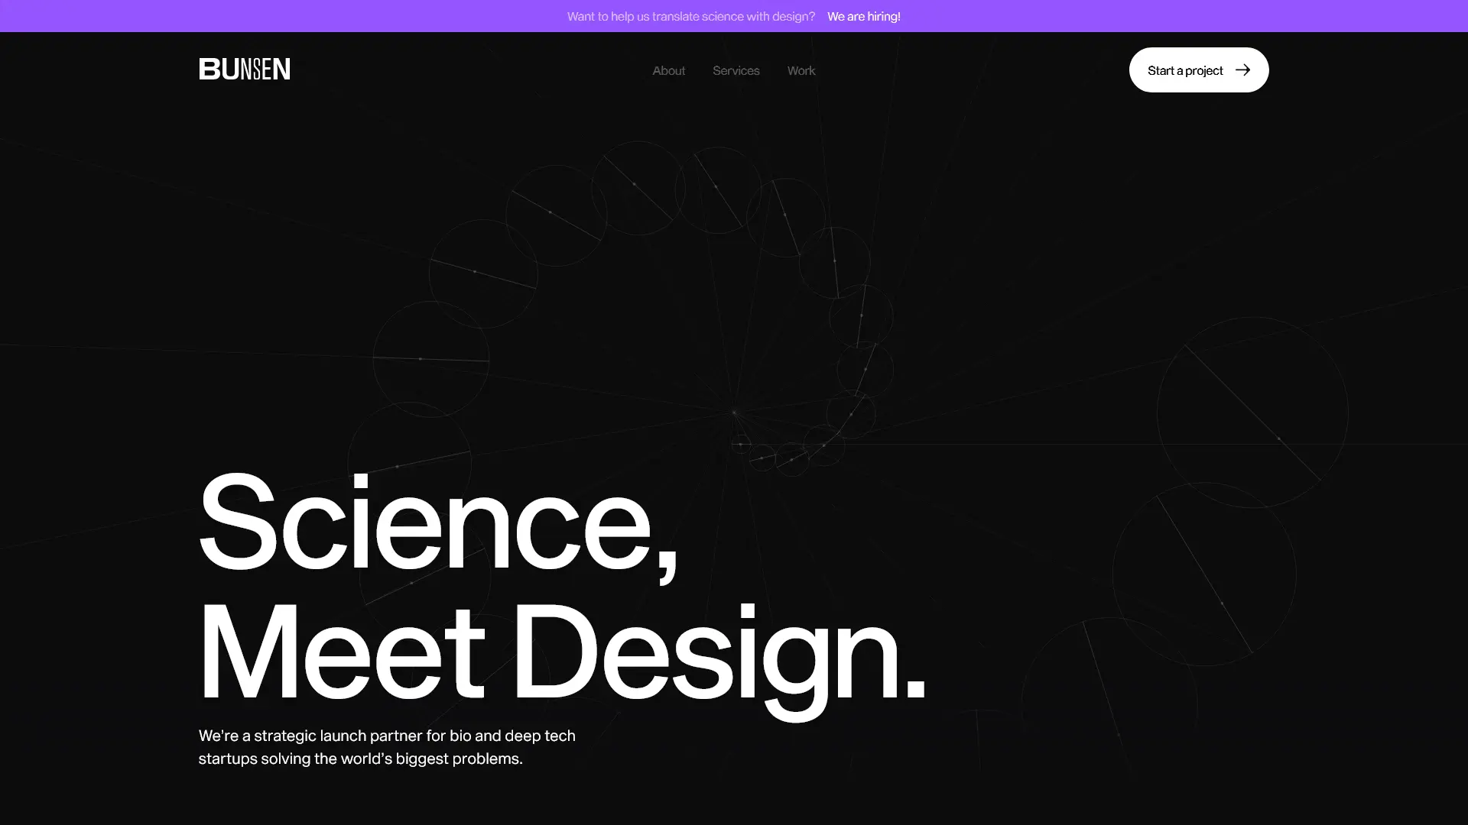
Task: Click the strategic launch partner tagline text
Action: tap(387, 747)
